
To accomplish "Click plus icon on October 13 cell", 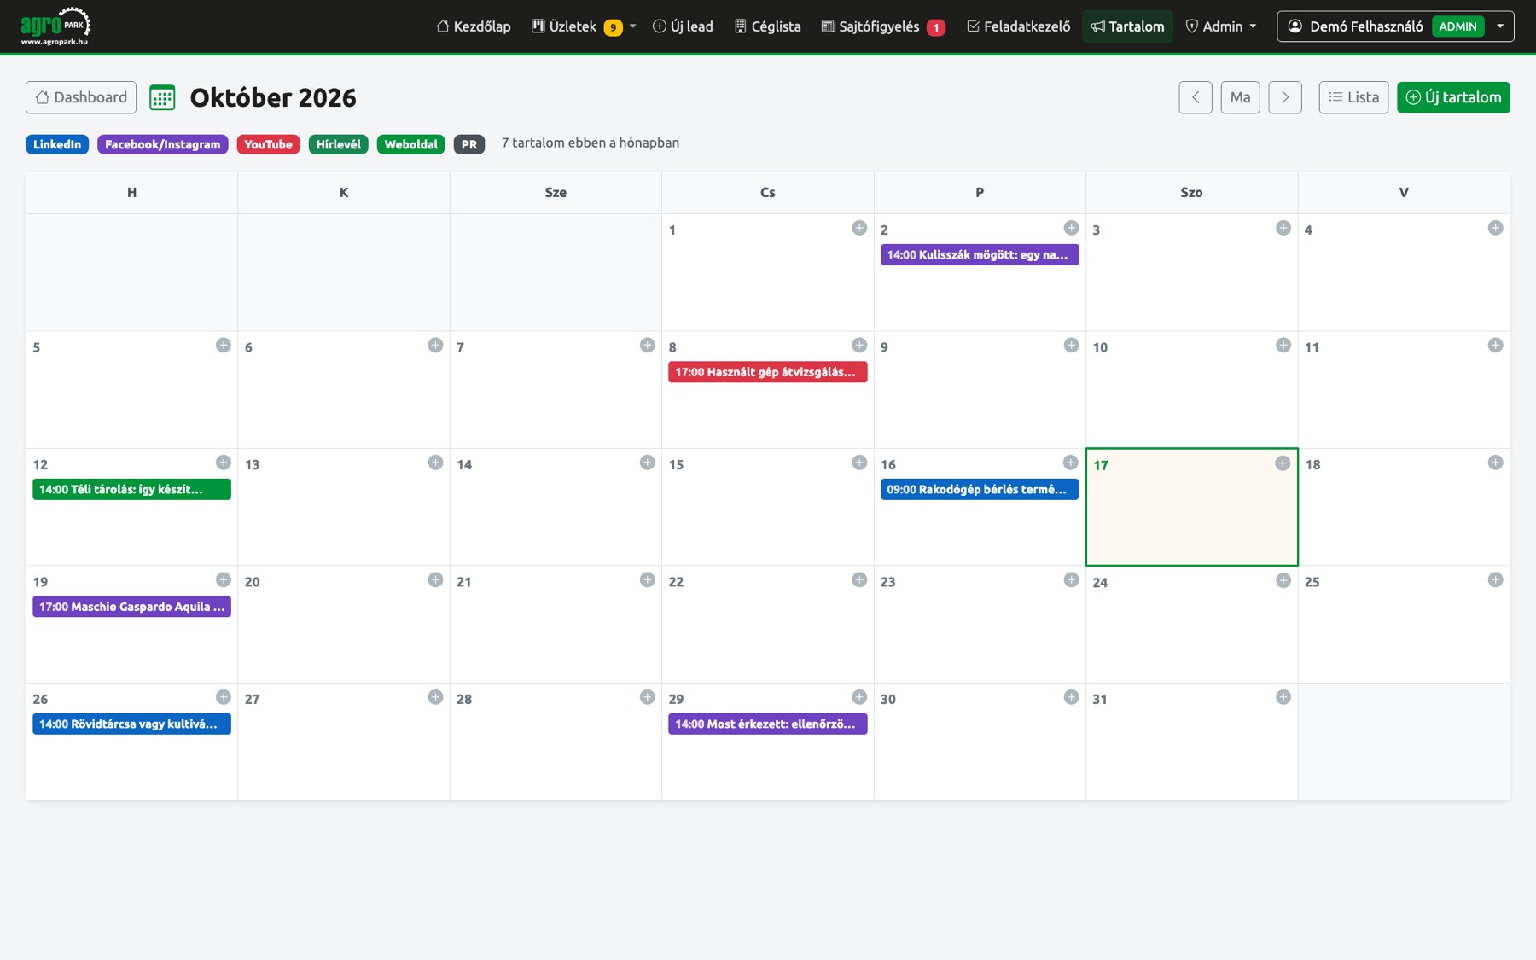I will pos(435,463).
